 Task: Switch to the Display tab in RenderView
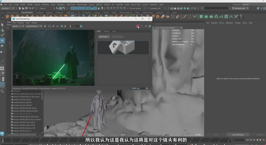106,31
